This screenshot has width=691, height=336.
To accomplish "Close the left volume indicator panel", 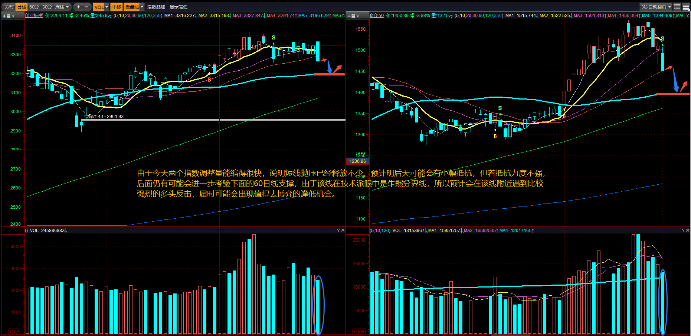I will click(343, 230).
